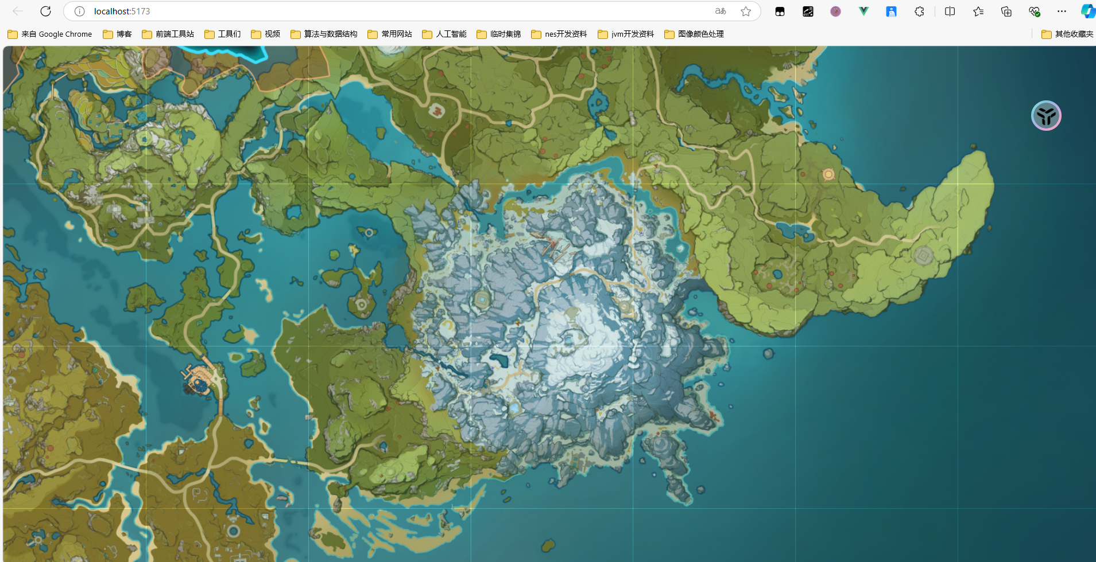Open the Vue devtools extension icon
This screenshot has width=1096, height=562.
(863, 11)
